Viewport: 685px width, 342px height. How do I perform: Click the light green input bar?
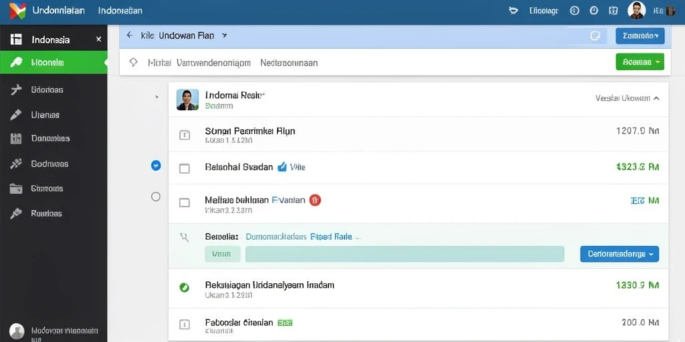(405, 254)
